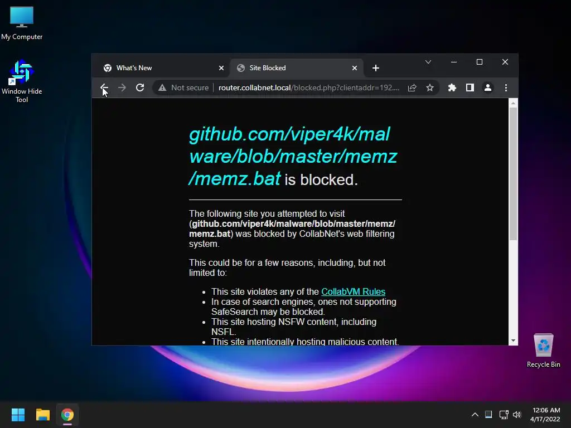Click the Site Blocked tab globe icon

[x=241, y=68]
